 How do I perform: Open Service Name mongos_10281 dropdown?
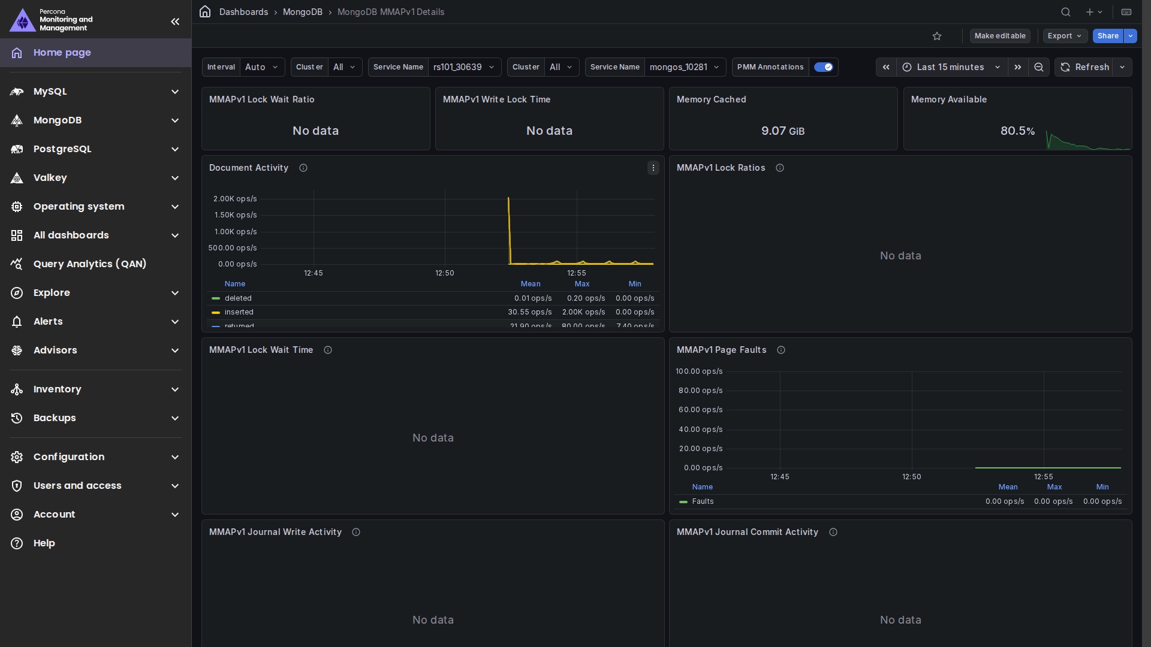point(685,67)
